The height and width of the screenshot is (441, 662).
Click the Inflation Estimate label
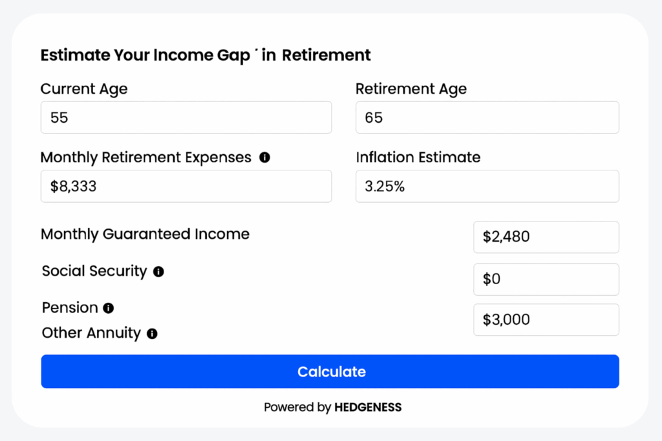[418, 158]
